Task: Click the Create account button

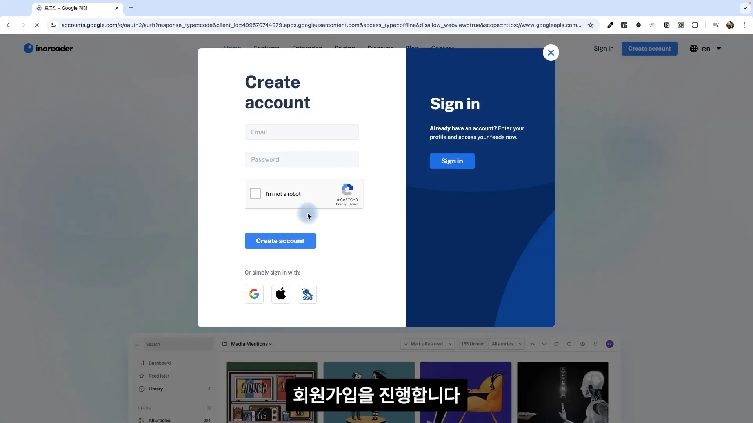Action: point(280,241)
